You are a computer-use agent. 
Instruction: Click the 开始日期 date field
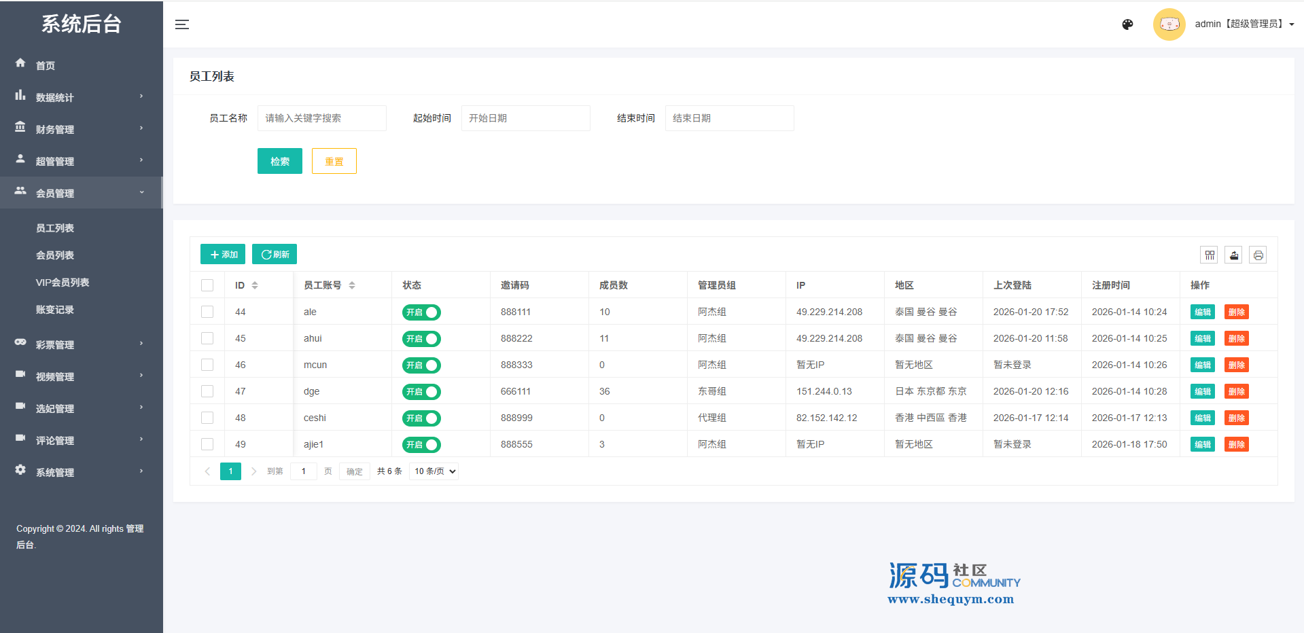(525, 118)
